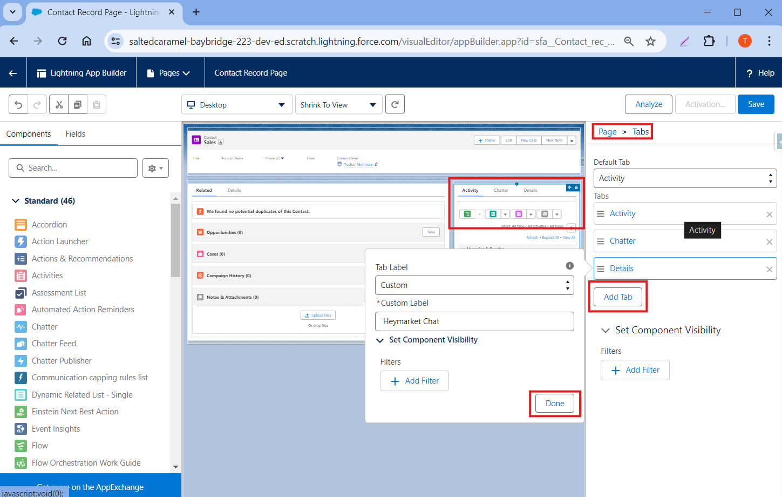The width and height of the screenshot is (782, 497).
Task: Go back using Lightning App Builder arrow
Action: [13, 73]
